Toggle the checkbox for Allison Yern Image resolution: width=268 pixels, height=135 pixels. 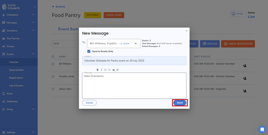click(53, 89)
